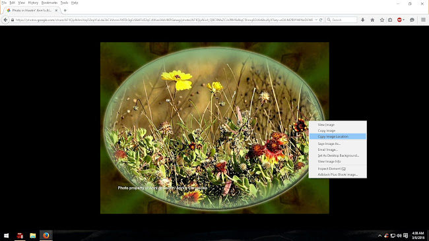Show bookmarks via the clipboard icon

click(x=390, y=20)
